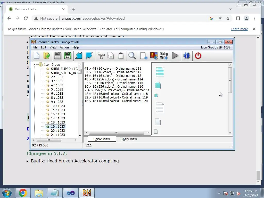
Task: Open Chrome's three-dot menu
Action: coord(255,18)
